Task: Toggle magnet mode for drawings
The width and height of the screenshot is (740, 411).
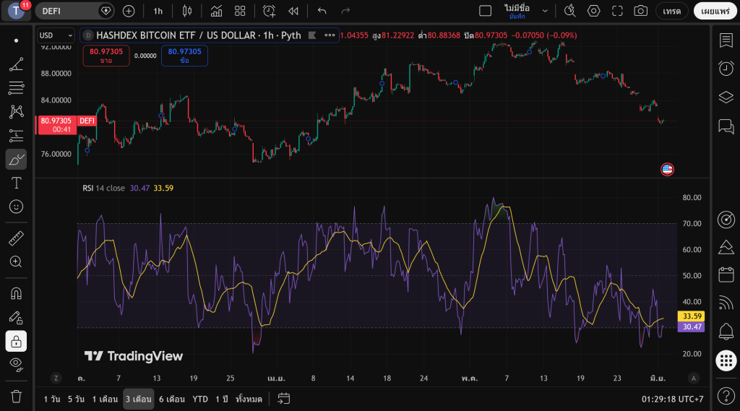Action: click(x=16, y=293)
